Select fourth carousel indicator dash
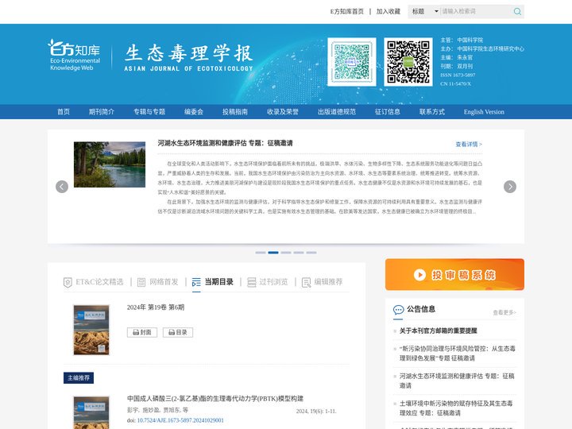The height and width of the screenshot is (429, 572). tap(299, 253)
